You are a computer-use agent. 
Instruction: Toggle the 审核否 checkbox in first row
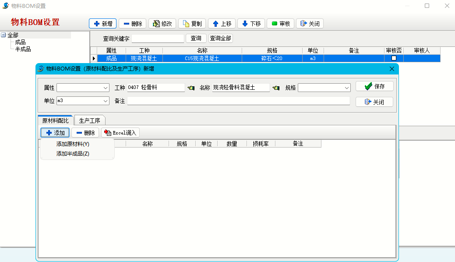394,58
